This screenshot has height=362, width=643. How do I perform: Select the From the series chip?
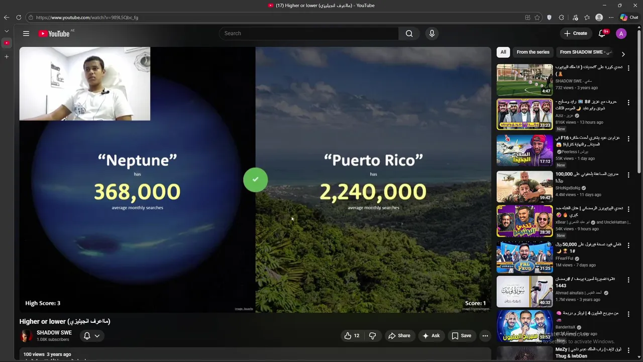(x=533, y=52)
